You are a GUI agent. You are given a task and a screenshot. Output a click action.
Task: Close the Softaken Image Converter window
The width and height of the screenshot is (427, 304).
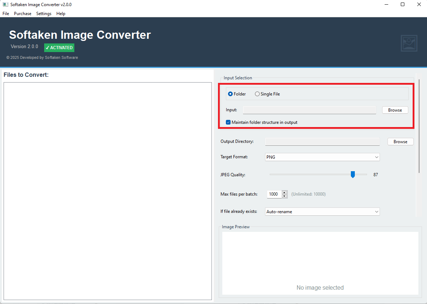click(419, 4)
